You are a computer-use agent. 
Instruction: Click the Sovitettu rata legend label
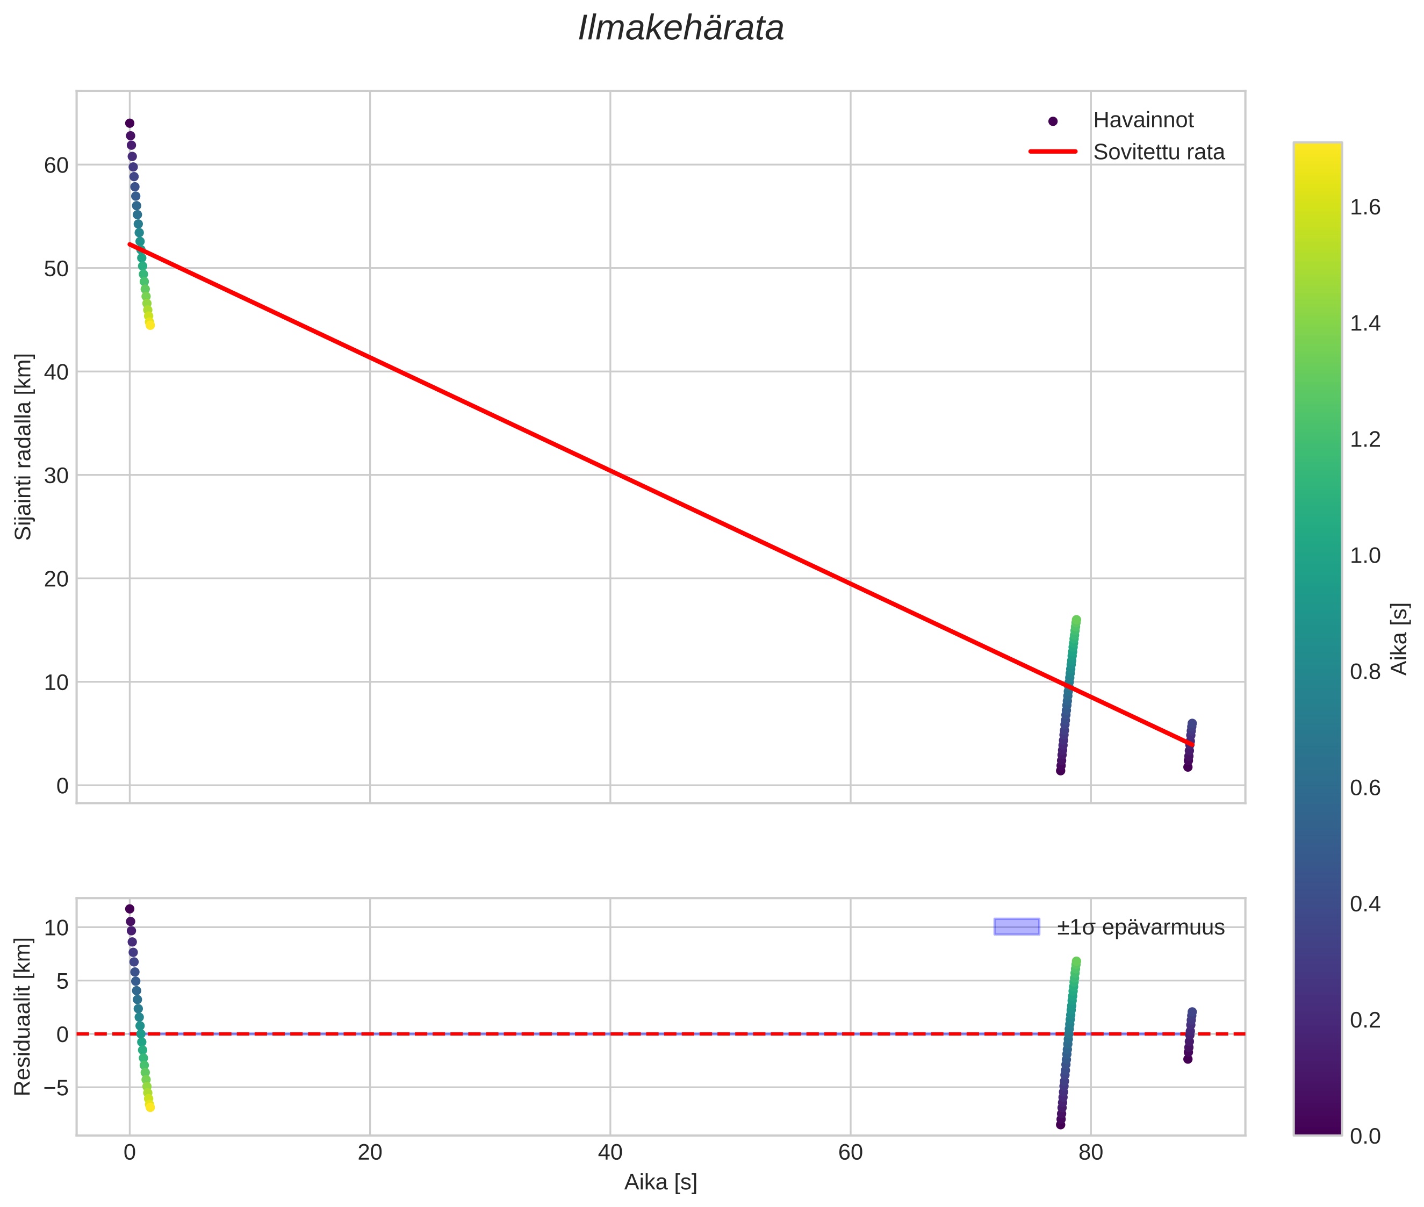tap(1159, 152)
